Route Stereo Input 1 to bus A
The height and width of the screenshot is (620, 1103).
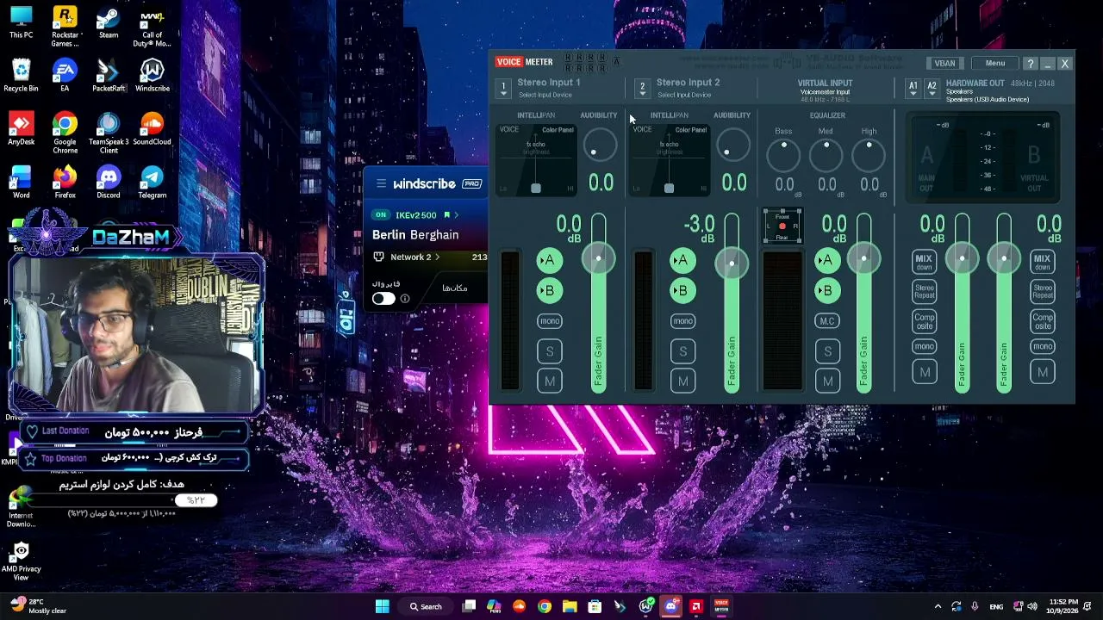(x=550, y=260)
